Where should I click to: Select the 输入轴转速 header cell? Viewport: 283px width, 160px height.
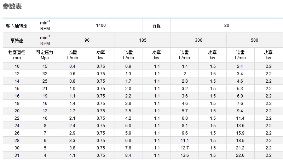click(x=17, y=25)
